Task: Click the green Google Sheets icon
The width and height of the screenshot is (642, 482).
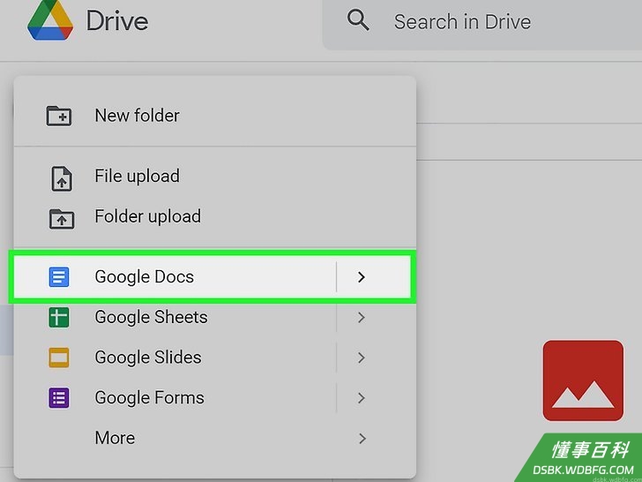Action: [x=59, y=317]
